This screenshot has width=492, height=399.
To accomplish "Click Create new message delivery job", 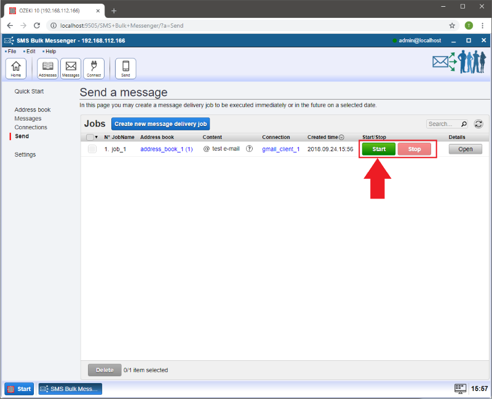I will (161, 124).
